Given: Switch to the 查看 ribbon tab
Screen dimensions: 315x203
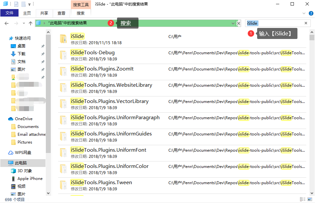Looking at the screenshot, I should tap(61, 13).
